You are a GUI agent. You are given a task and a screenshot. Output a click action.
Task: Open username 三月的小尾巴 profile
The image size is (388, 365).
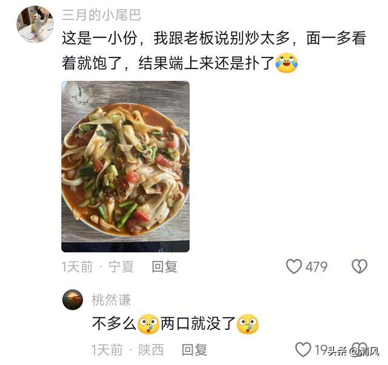pos(101,15)
